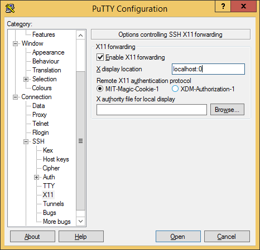Collapse the SSH tree node
Viewport: 260px width, 250px height.
point(26,141)
